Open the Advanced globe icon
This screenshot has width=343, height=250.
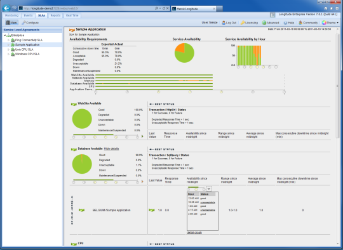264,23
